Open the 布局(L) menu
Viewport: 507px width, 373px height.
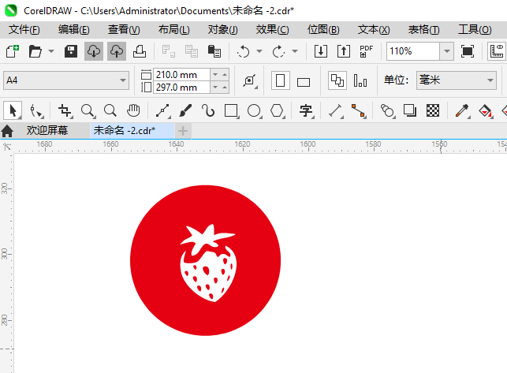coord(174,30)
